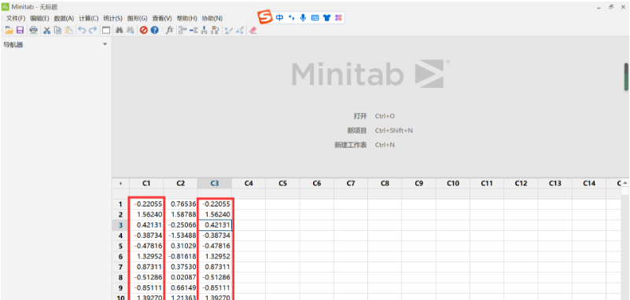This screenshot has height=300, width=630.
Task: Click the Print icon in toolbar
Action: click(x=33, y=30)
